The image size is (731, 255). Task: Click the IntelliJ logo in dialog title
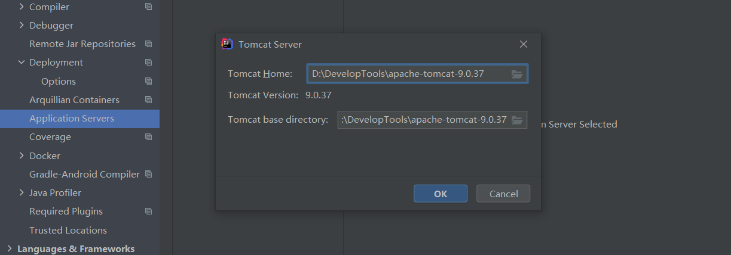tap(227, 43)
